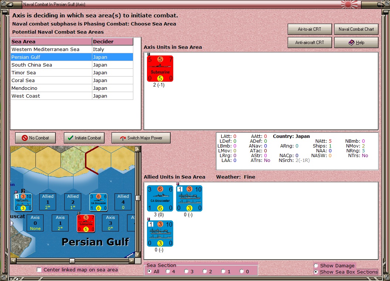Select the Japanese Submarine counter in Axis Units panel
This screenshot has height=281, width=390.
pyautogui.click(x=160, y=68)
